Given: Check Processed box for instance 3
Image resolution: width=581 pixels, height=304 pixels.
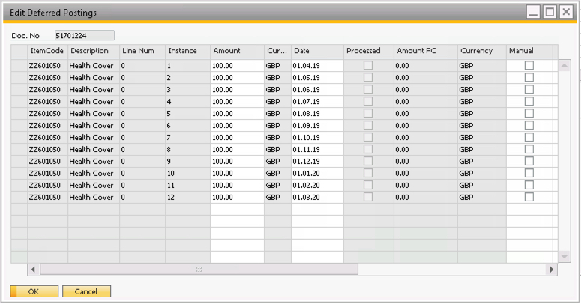Looking at the screenshot, I should click(368, 90).
